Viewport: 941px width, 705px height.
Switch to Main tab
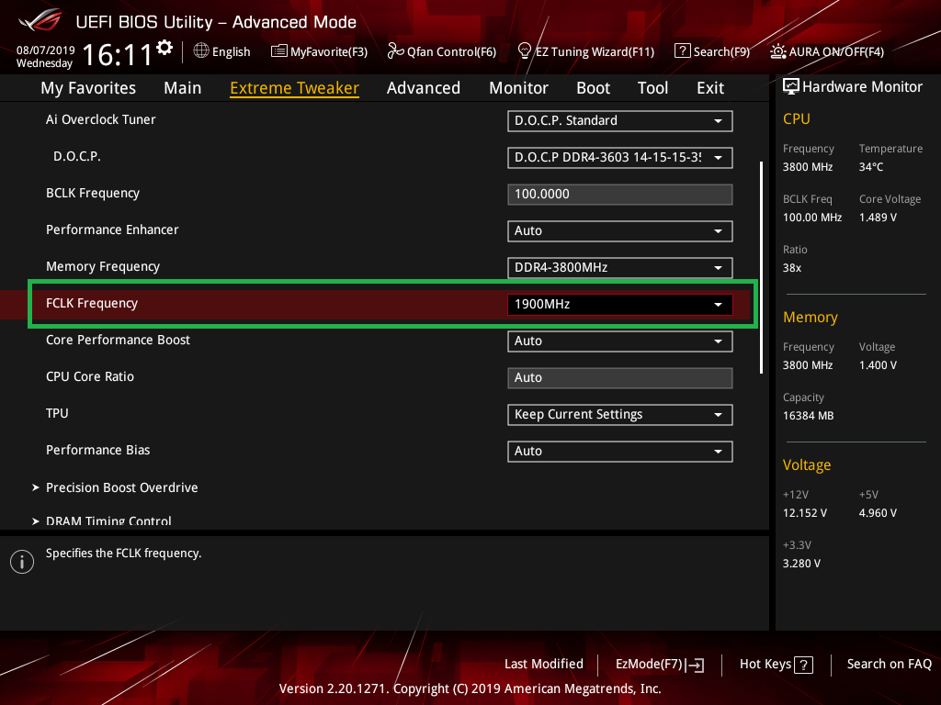183,88
